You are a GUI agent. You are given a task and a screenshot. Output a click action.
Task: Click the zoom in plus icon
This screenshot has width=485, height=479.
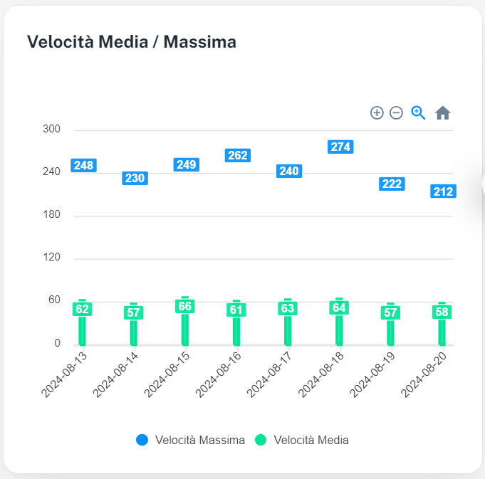[x=377, y=112]
